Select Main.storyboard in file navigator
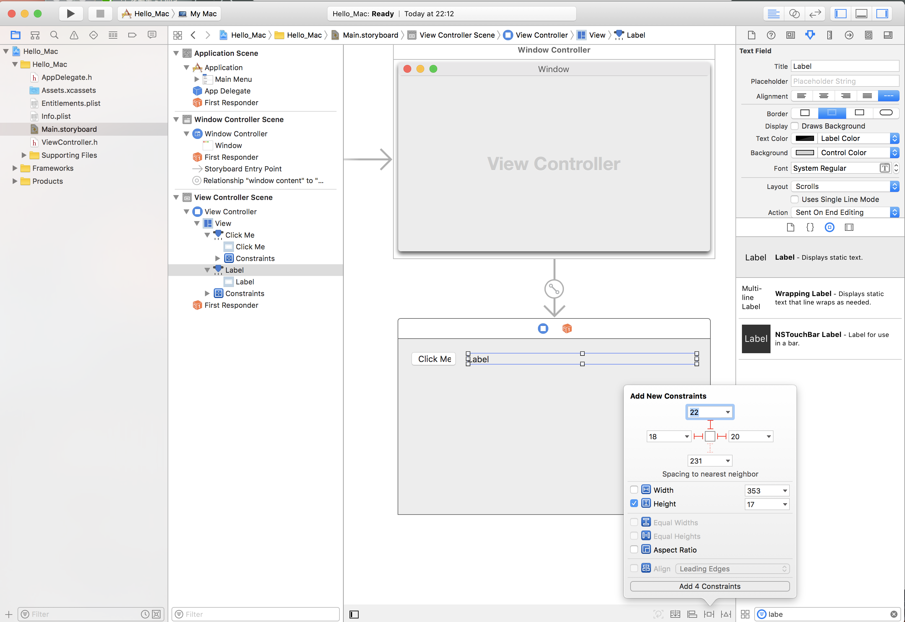Screen dimensions: 905x622 69,129
